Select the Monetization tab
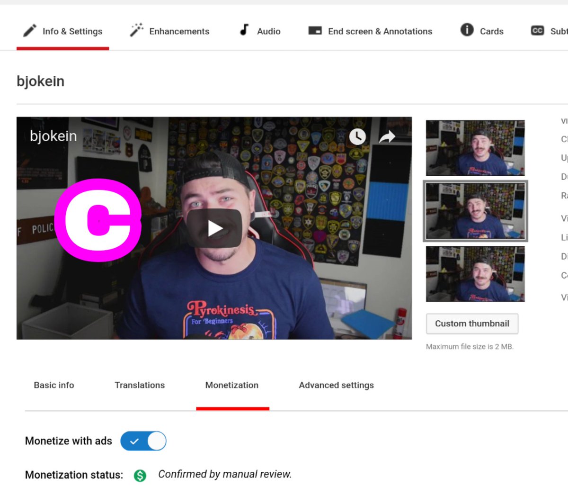This screenshot has width=568, height=495. 232,385
